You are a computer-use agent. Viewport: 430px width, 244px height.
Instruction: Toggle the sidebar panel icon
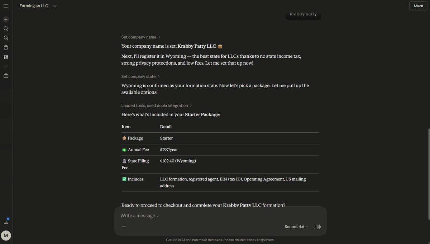[x=6, y=6]
